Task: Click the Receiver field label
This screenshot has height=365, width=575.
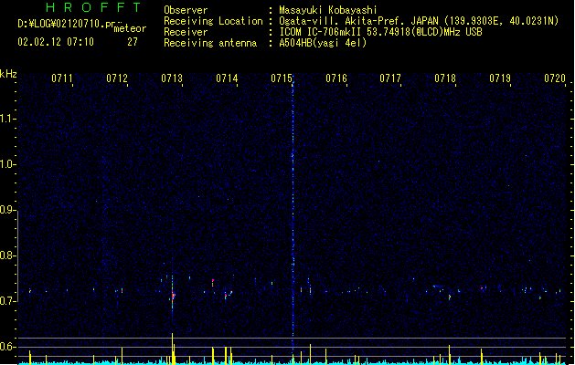Action: tap(186, 32)
